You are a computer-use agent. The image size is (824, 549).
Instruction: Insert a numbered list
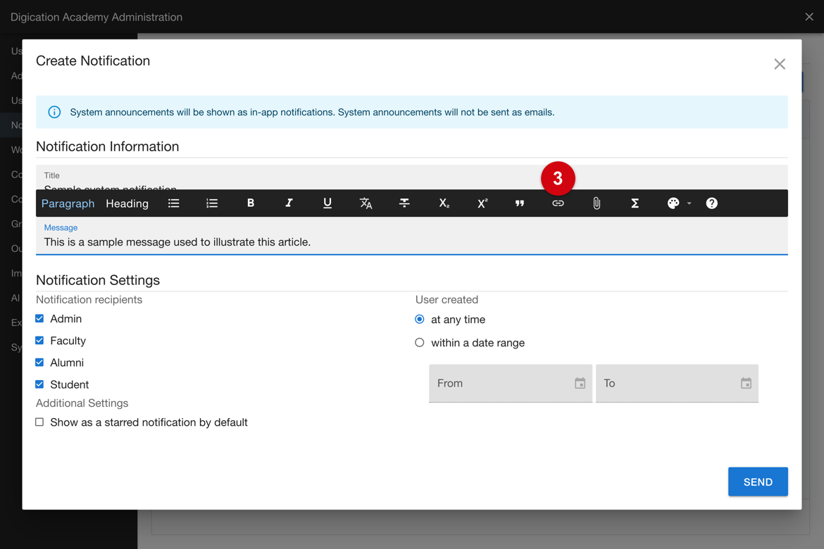pos(212,203)
